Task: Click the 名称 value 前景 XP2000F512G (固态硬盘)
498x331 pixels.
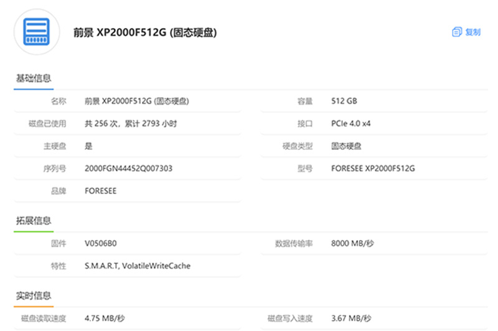Action: click(136, 101)
